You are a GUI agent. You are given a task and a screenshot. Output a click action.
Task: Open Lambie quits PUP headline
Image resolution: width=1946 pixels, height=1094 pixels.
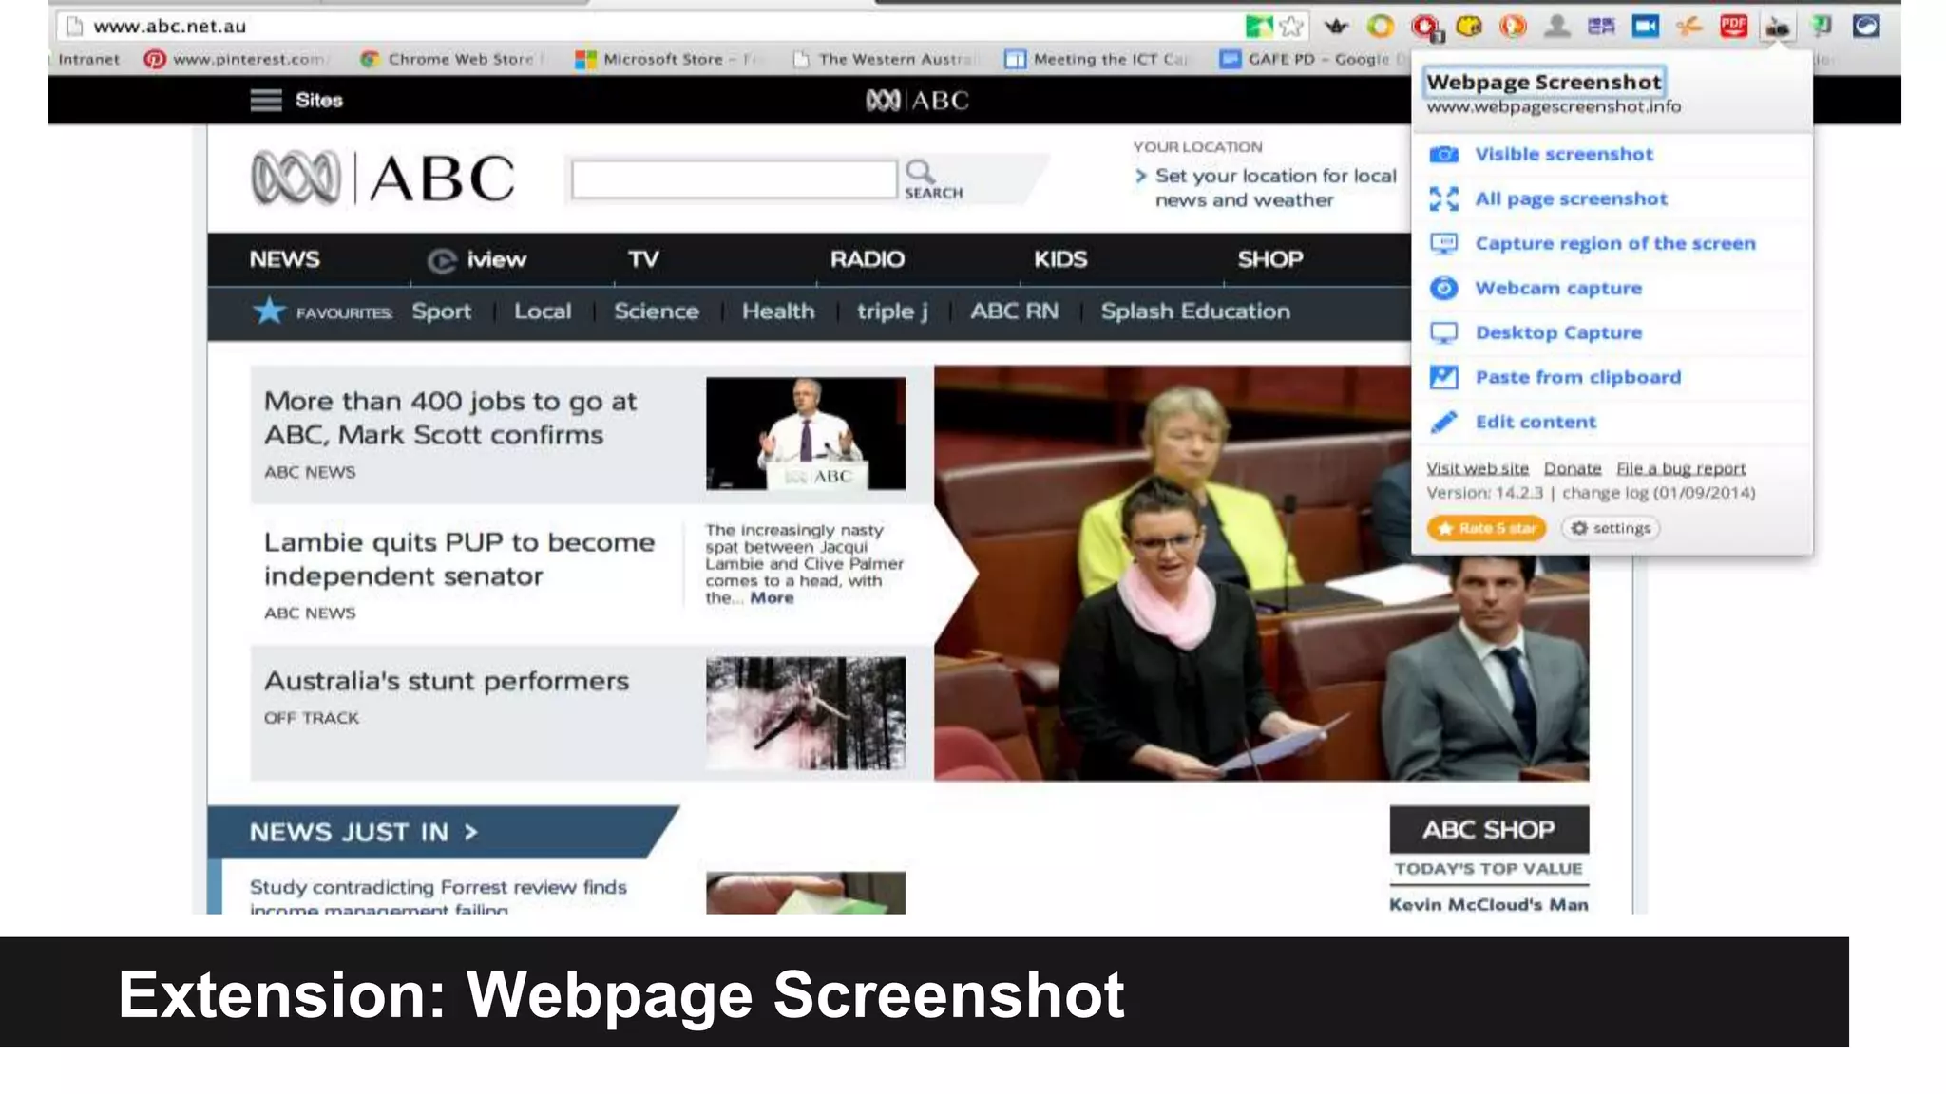click(x=459, y=559)
